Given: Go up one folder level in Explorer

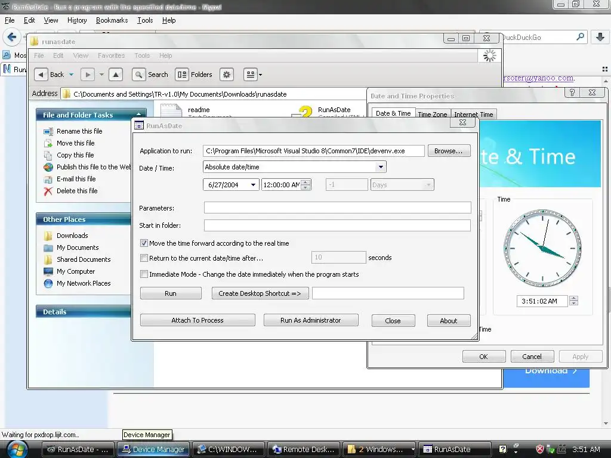Looking at the screenshot, I should coord(116,75).
